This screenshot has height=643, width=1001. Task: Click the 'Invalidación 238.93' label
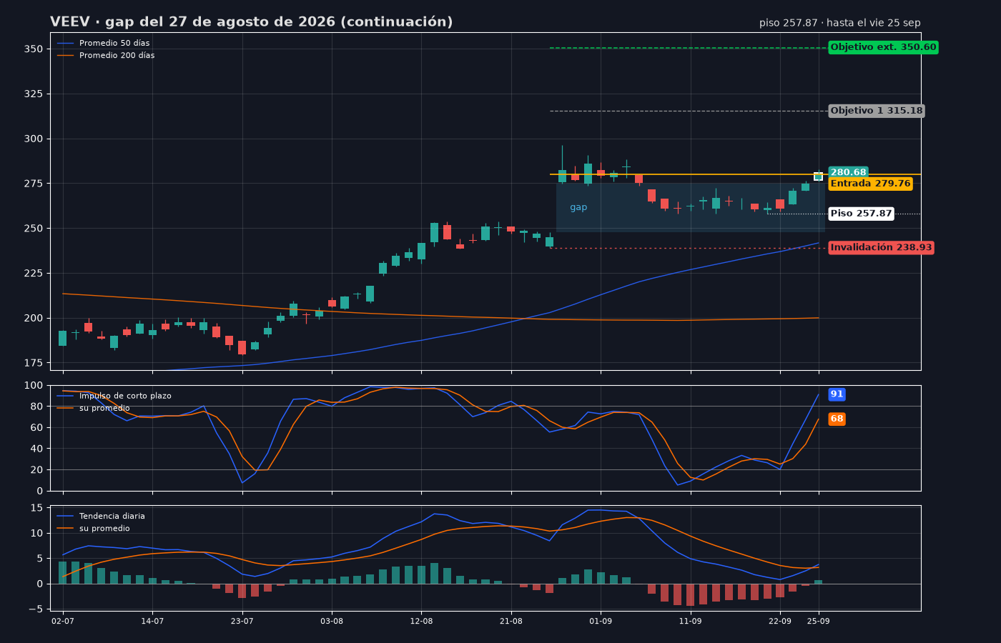click(x=881, y=247)
